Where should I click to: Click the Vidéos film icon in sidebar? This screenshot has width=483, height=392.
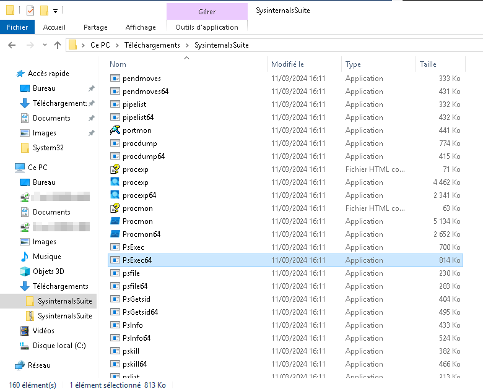pos(25,331)
